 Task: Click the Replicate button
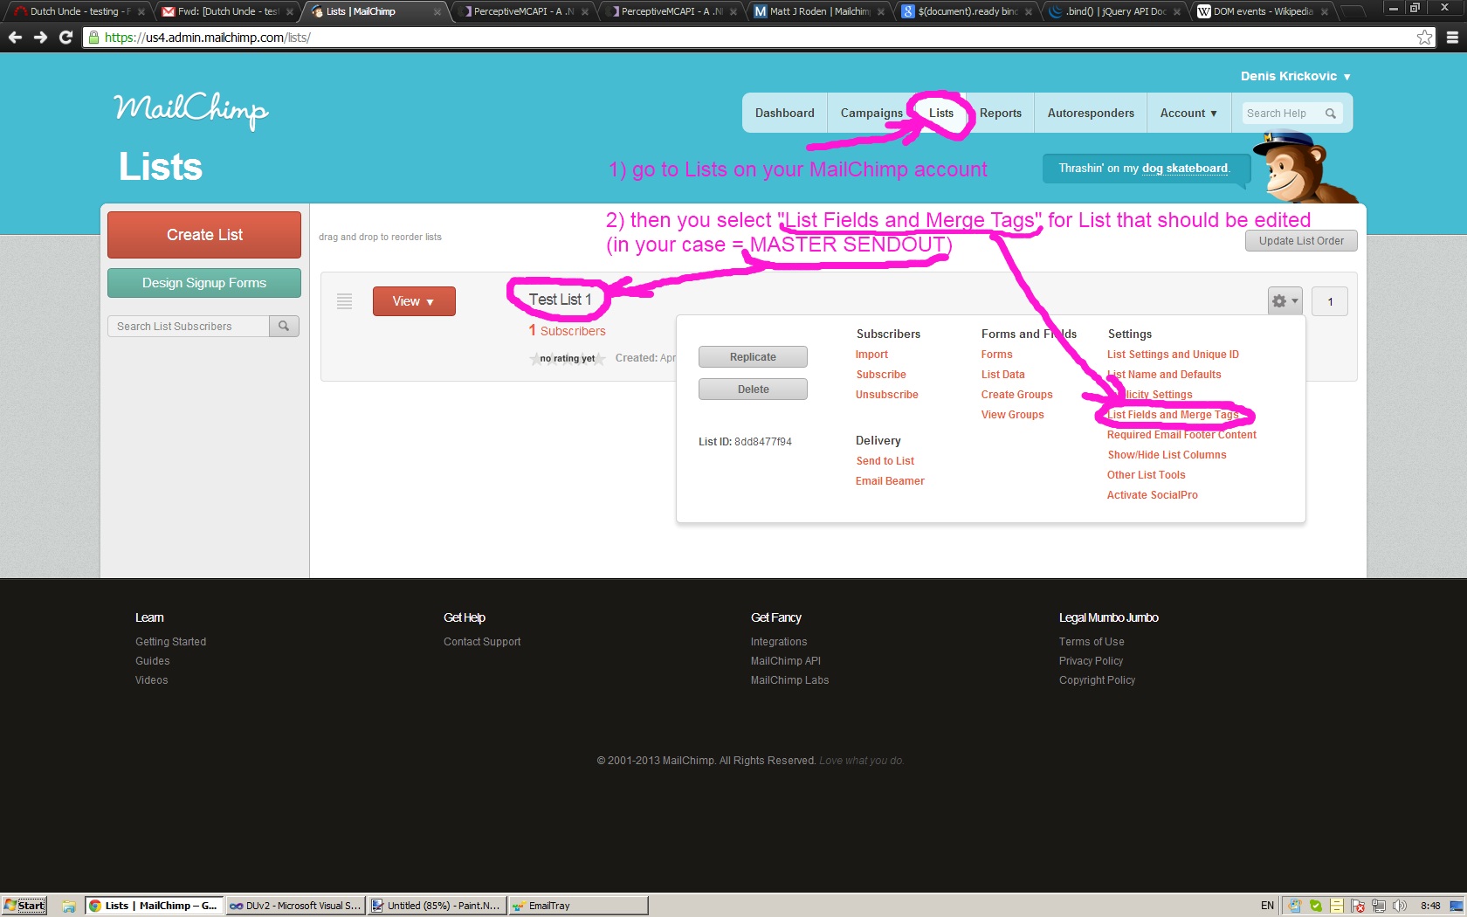753,357
